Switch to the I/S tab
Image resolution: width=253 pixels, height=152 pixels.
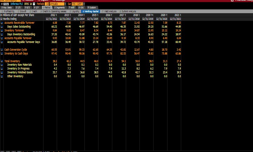[x=18, y=8]
